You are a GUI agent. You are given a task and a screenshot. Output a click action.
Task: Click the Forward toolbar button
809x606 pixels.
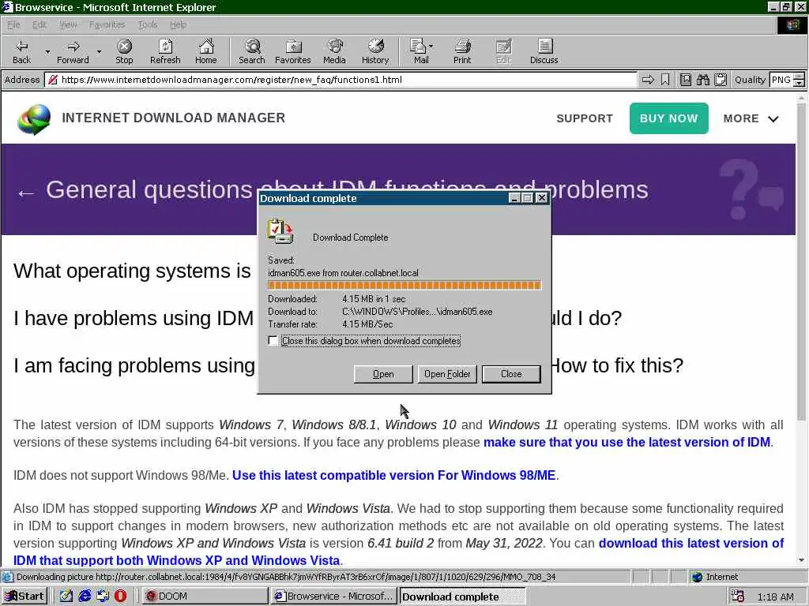73,51
